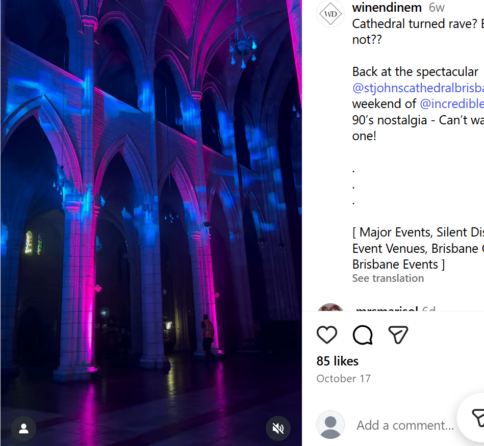Go to the winendinem profile username

(387, 8)
